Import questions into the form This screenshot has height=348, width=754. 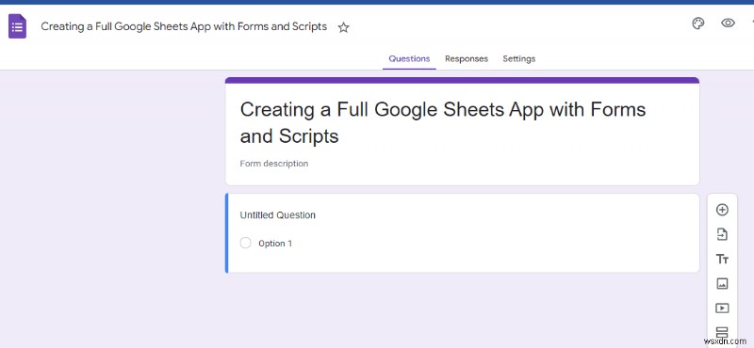[722, 234]
